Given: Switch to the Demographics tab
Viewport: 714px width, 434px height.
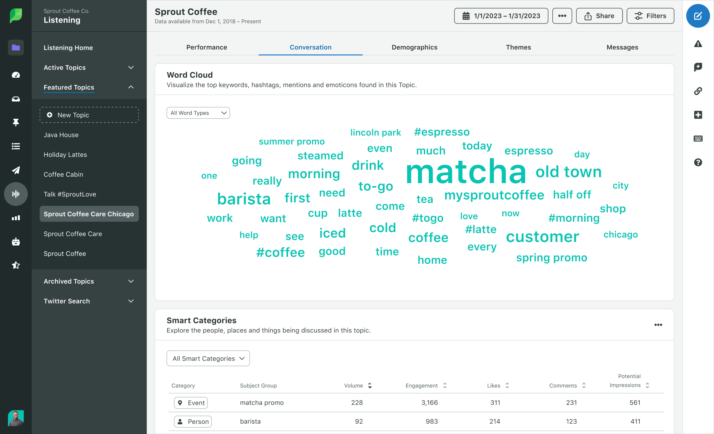Looking at the screenshot, I should (414, 47).
